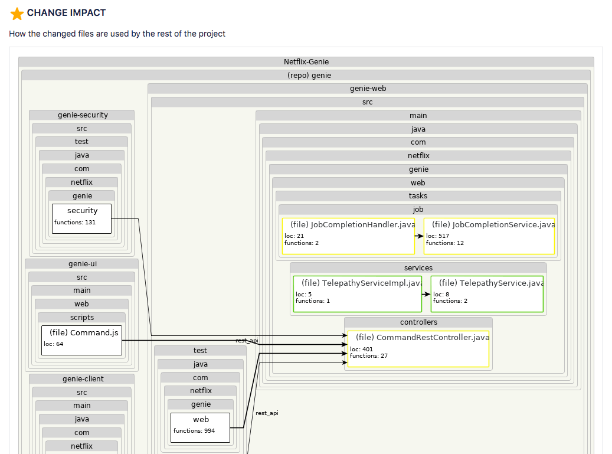
Task: Click the job group header
Action: click(x=418, y=209)
